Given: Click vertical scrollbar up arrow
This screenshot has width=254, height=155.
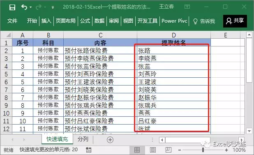Looking at the screenshot, I should coord(249,35).
